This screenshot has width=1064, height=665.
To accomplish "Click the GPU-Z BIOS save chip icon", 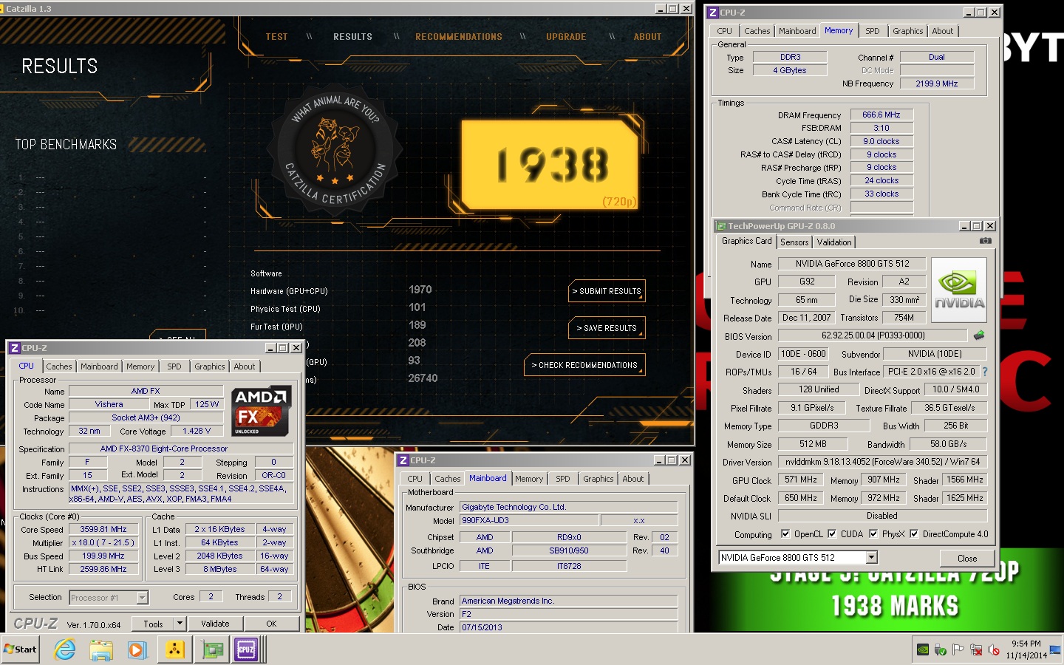I will click(979, 335).
